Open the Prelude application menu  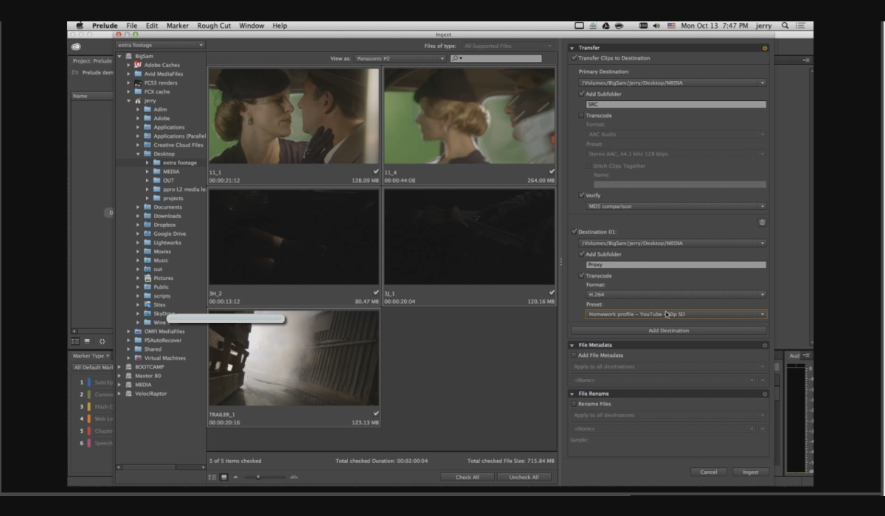coord(105,26)
